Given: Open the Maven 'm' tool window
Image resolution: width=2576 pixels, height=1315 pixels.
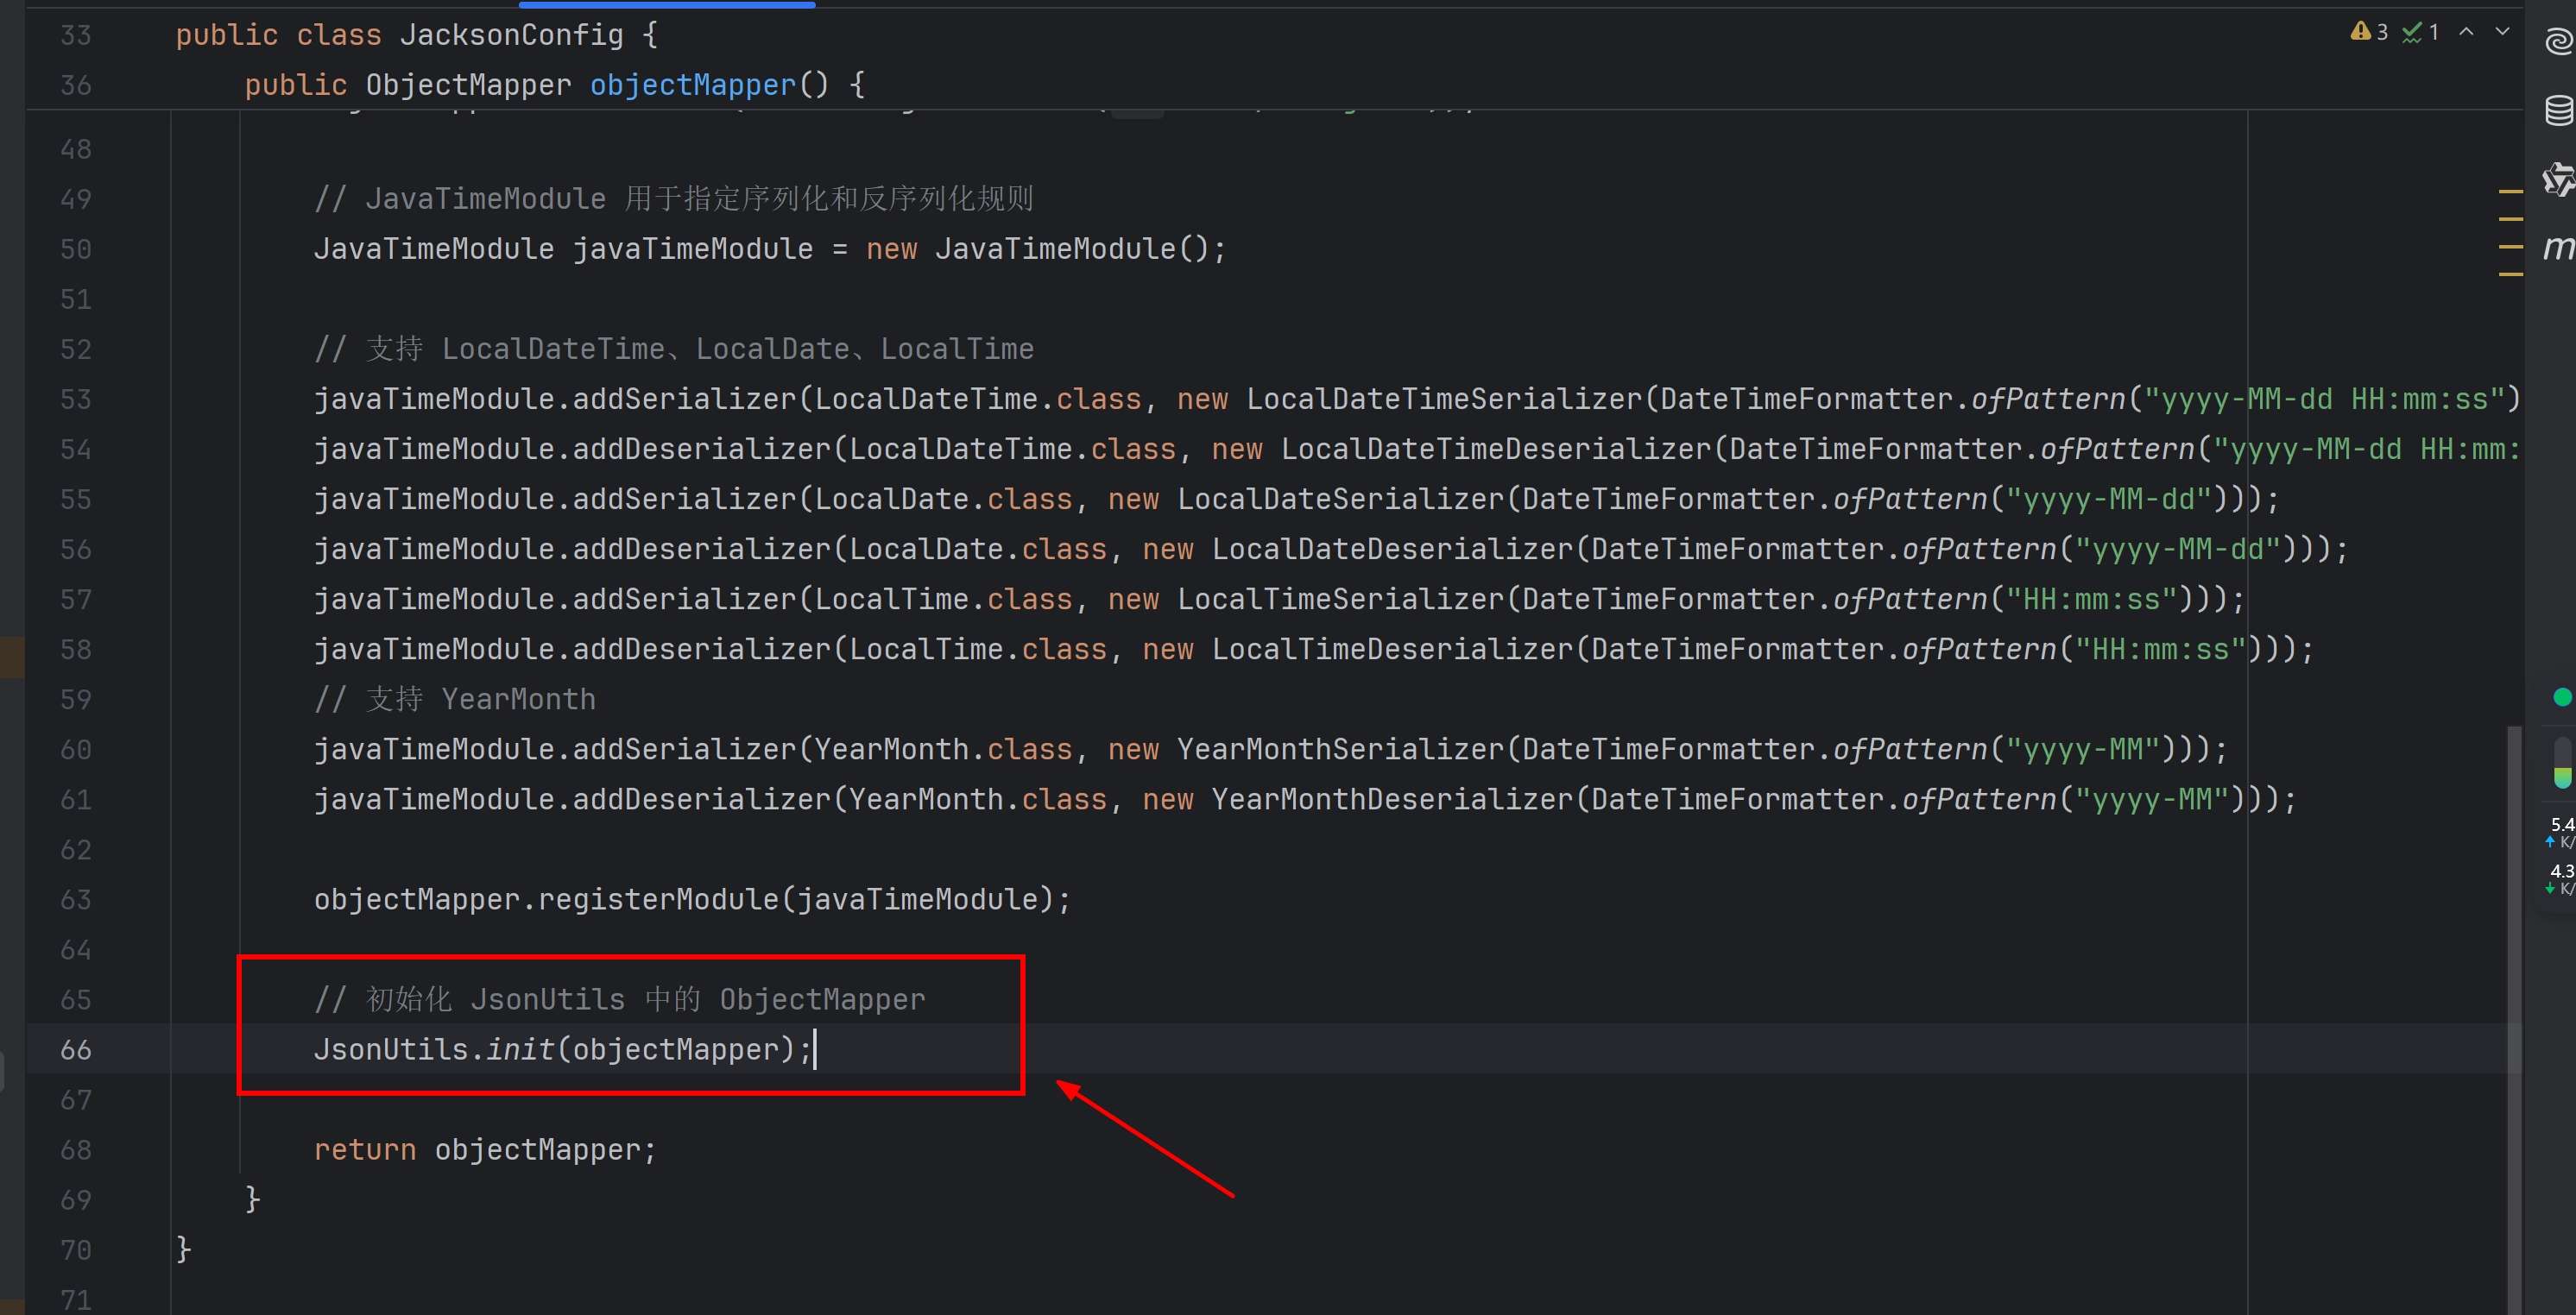Looking at the screenshot, I should [x=2558, y=247].
